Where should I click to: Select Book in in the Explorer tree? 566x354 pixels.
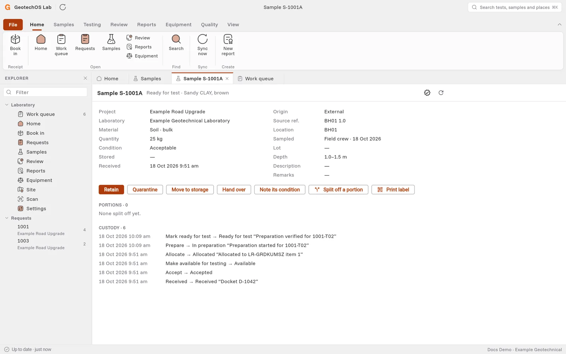(45, 133)
